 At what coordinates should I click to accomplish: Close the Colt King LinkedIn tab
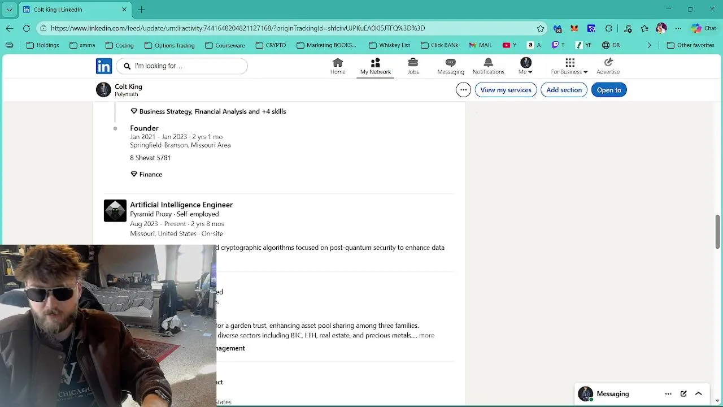(124, 10)
